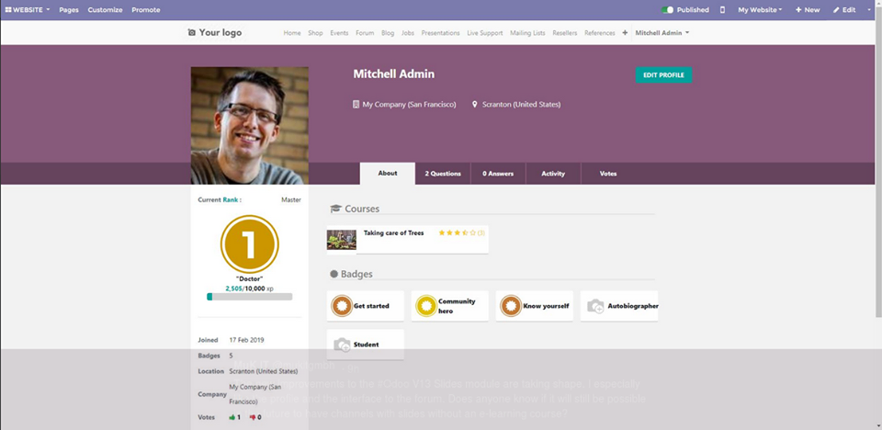
Task: Switch to the About tab
Action: pyautogui.click(x=388, y=174)
